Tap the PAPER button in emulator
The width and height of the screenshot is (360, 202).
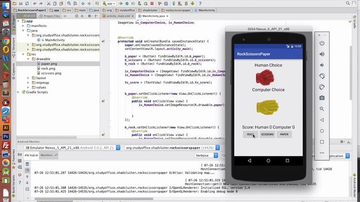tap(284, 135)
